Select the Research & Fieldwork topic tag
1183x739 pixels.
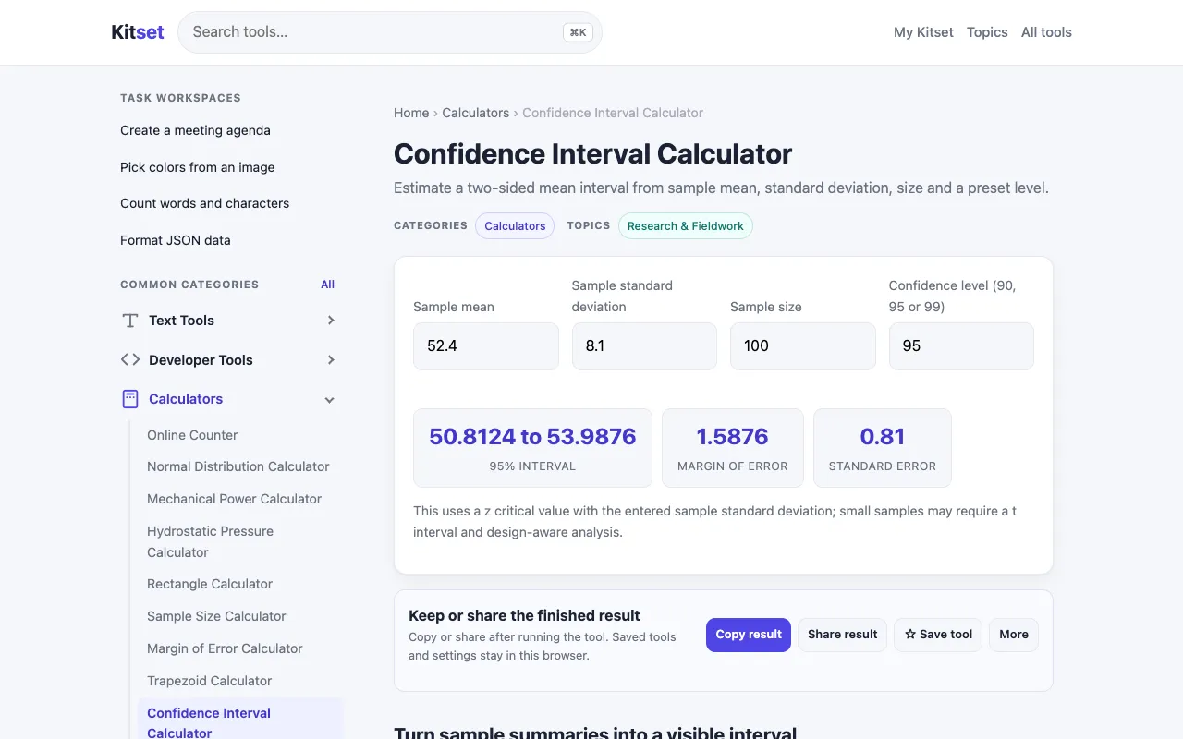686,226
